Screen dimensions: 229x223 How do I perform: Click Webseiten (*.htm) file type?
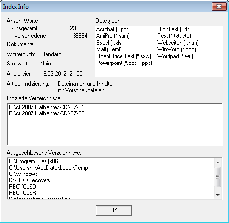click(178, 43)
